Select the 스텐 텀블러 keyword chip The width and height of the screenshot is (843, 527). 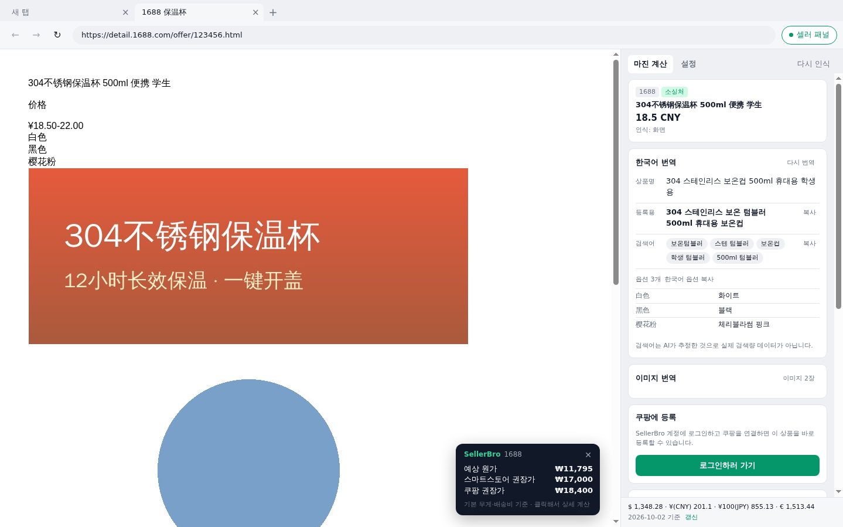coord(732,244)
